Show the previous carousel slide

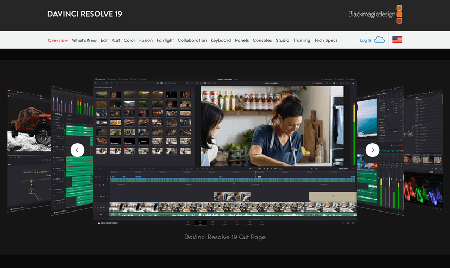point(77,150)
